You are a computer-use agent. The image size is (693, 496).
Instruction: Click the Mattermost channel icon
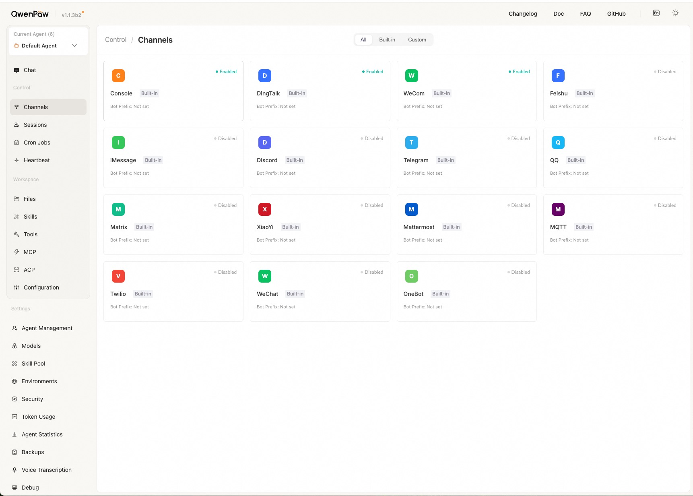click(411, 209)
